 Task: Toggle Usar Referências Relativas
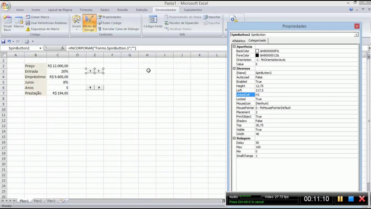[46, 23]
